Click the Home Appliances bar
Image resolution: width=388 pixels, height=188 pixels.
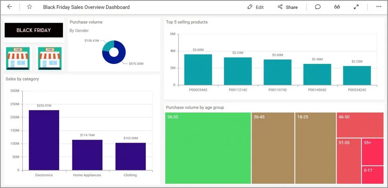click(87, 155)
